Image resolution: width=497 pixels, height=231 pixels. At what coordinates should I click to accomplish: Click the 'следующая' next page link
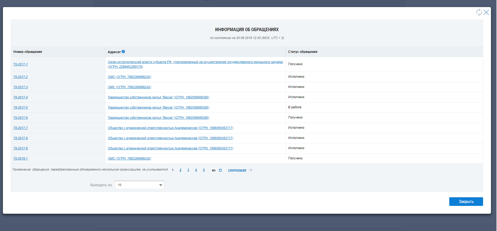tap(237, 170)
